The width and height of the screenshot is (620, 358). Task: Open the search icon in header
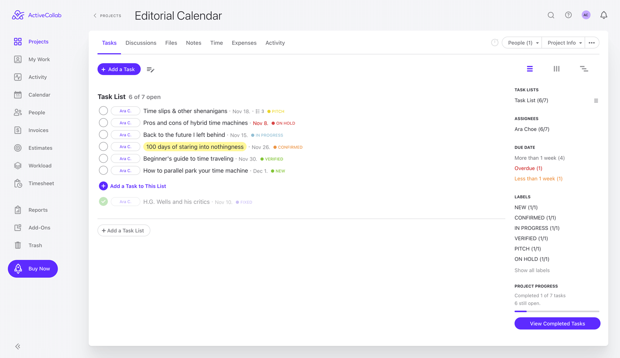coord(551,15)
